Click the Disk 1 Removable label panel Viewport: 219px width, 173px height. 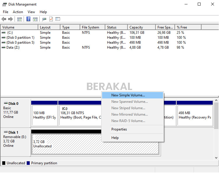coord(16,141)
